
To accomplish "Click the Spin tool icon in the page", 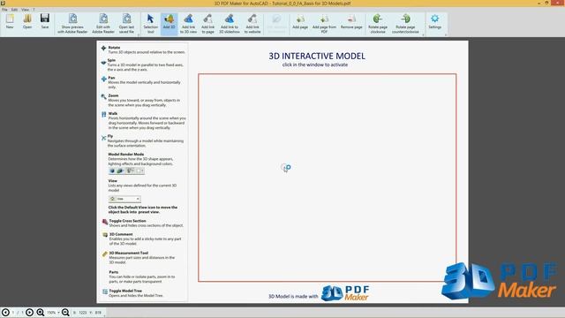I will (x=103, y=63).
